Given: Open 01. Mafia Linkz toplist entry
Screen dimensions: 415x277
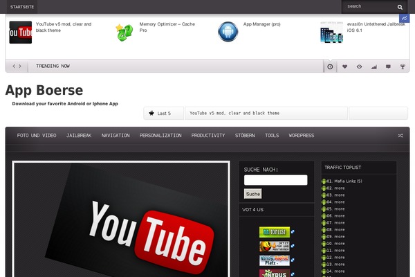Looking at the screenshot, I should tap(344, 181).
